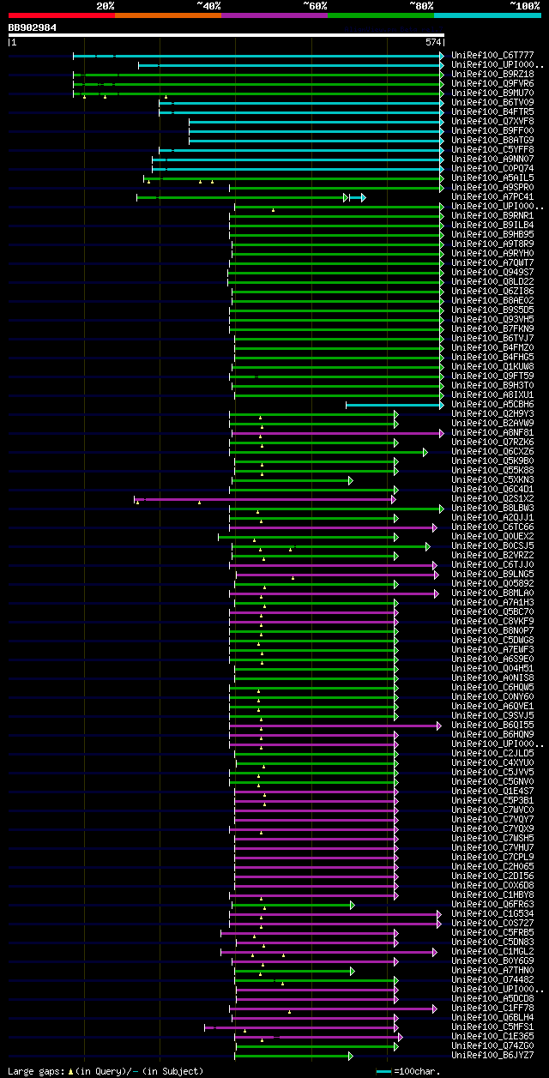Open entry UniRef100_C6TC66
The image size is (549, 1078).
(492, 527)
